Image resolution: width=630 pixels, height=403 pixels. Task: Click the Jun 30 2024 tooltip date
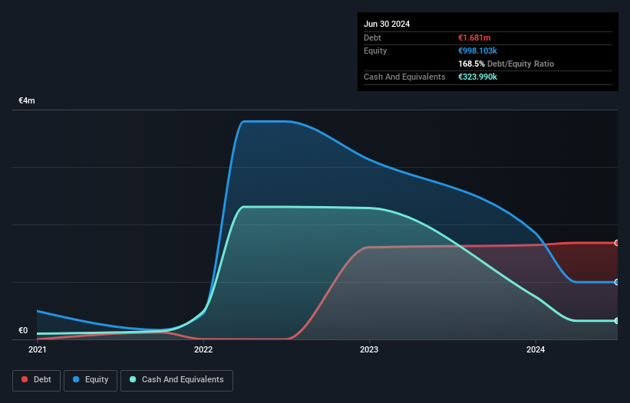coord(387,24)
